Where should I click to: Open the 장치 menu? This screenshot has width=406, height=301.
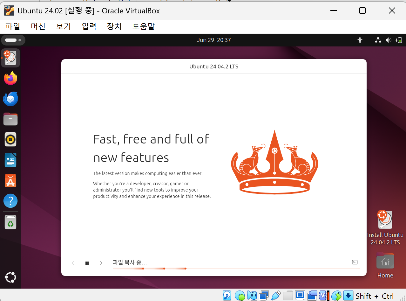pyautogui.click(x=114, y=26)
